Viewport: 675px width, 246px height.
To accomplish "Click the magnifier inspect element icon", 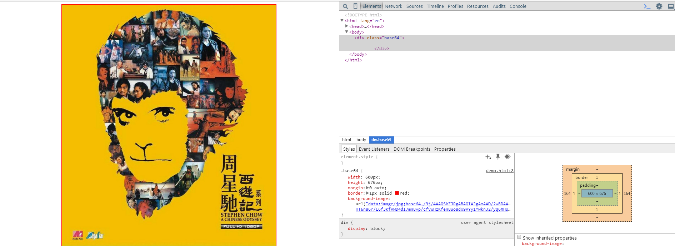I will pos(345,6).
